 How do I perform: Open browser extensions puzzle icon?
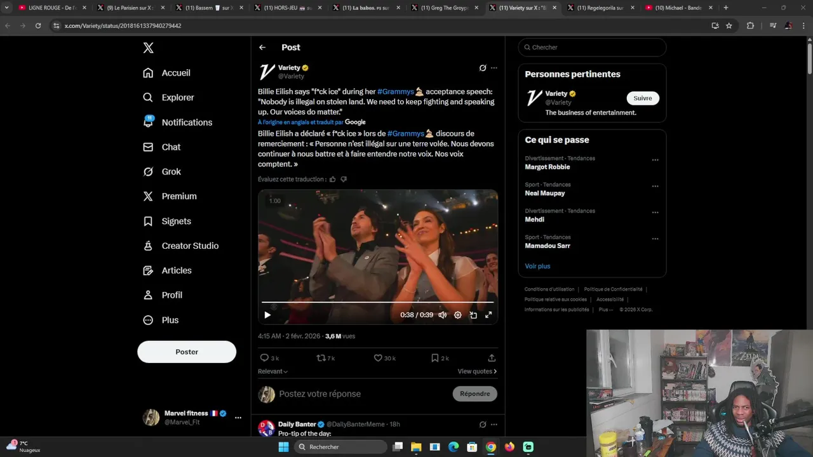coord(750,25)
